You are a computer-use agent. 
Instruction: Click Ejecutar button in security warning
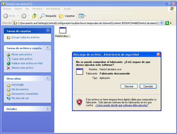(x=129, y=86)
